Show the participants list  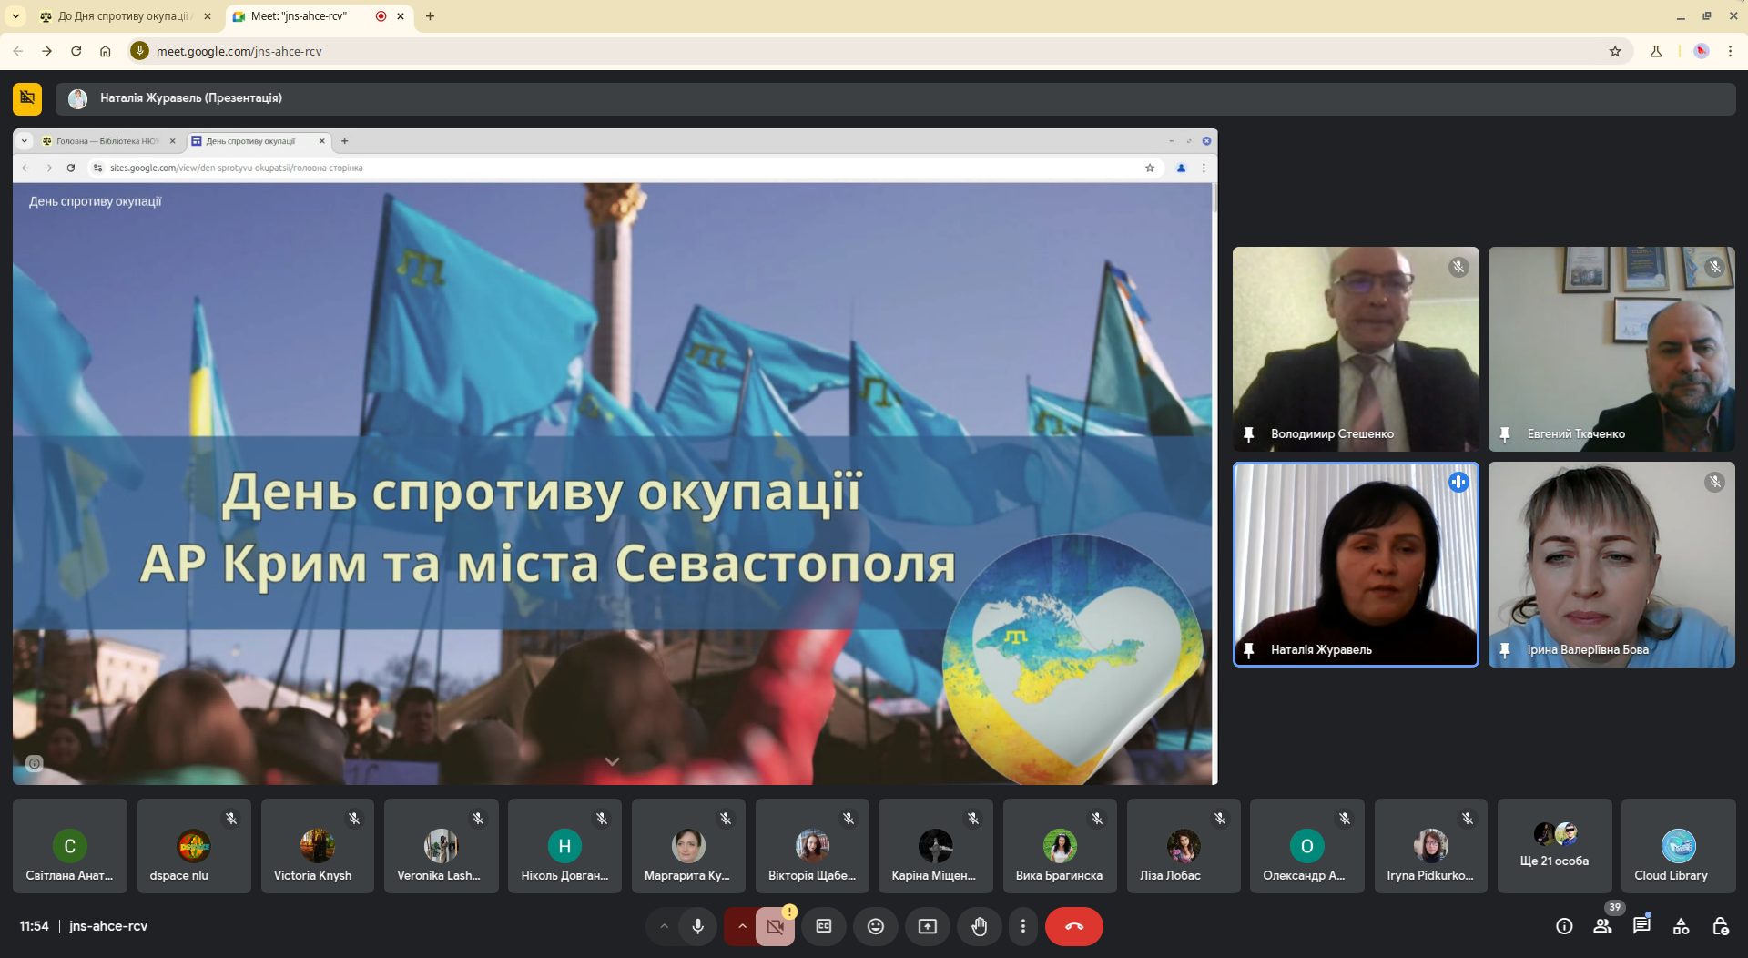click(x=1602, y=926)
